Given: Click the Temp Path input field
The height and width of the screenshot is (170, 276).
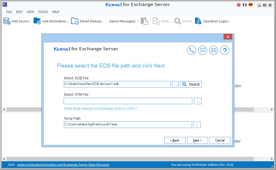Looking at the screenshot, I should (128, 125).
